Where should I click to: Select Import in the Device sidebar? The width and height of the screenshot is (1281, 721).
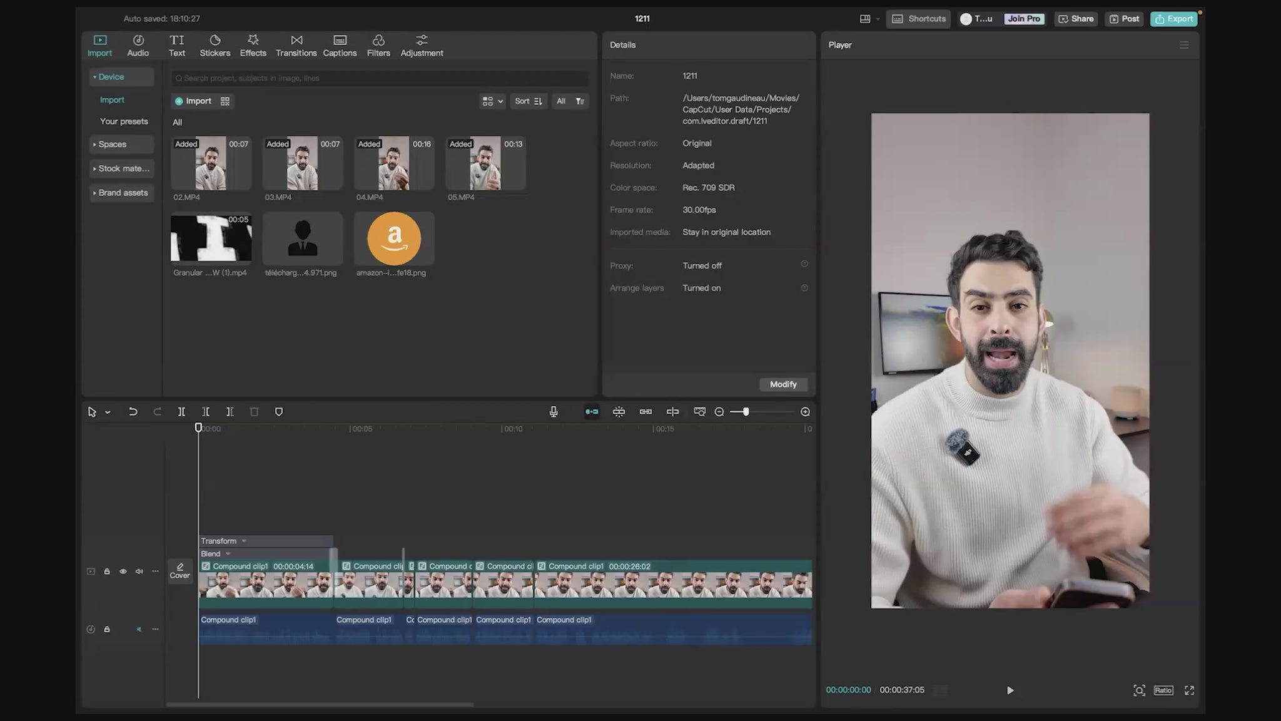pos(112,100)
